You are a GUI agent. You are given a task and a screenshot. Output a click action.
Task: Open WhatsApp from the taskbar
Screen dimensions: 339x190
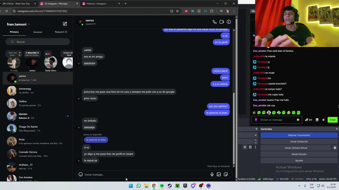139,186
